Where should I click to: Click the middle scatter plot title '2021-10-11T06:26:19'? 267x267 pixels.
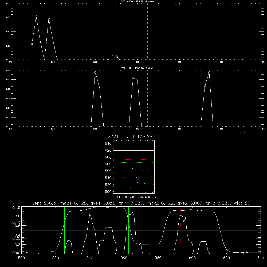(133, 137)
